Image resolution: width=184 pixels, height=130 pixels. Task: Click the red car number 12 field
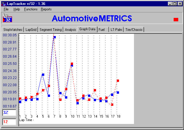tap(9, 122)
